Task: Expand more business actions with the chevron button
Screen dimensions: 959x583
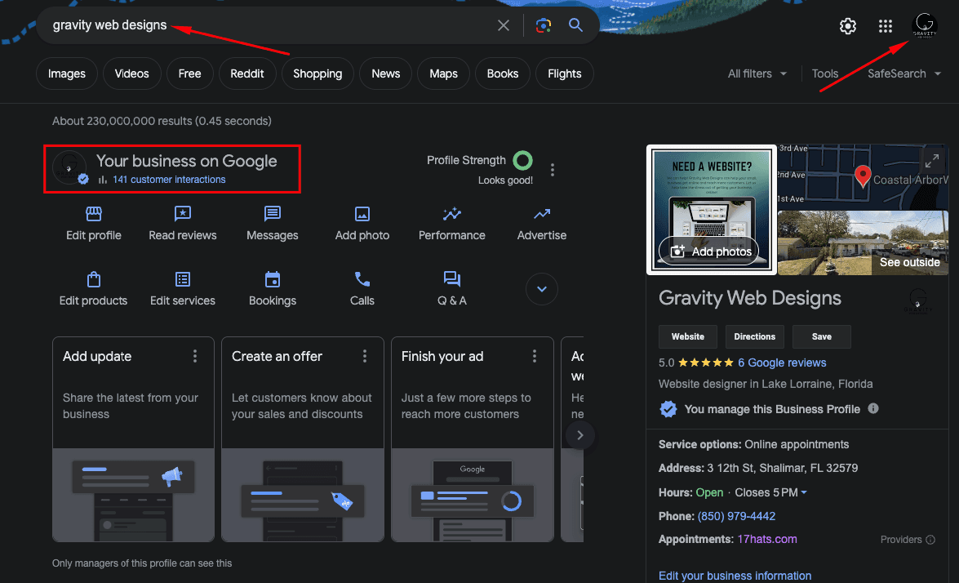Action: coord(542,289)
